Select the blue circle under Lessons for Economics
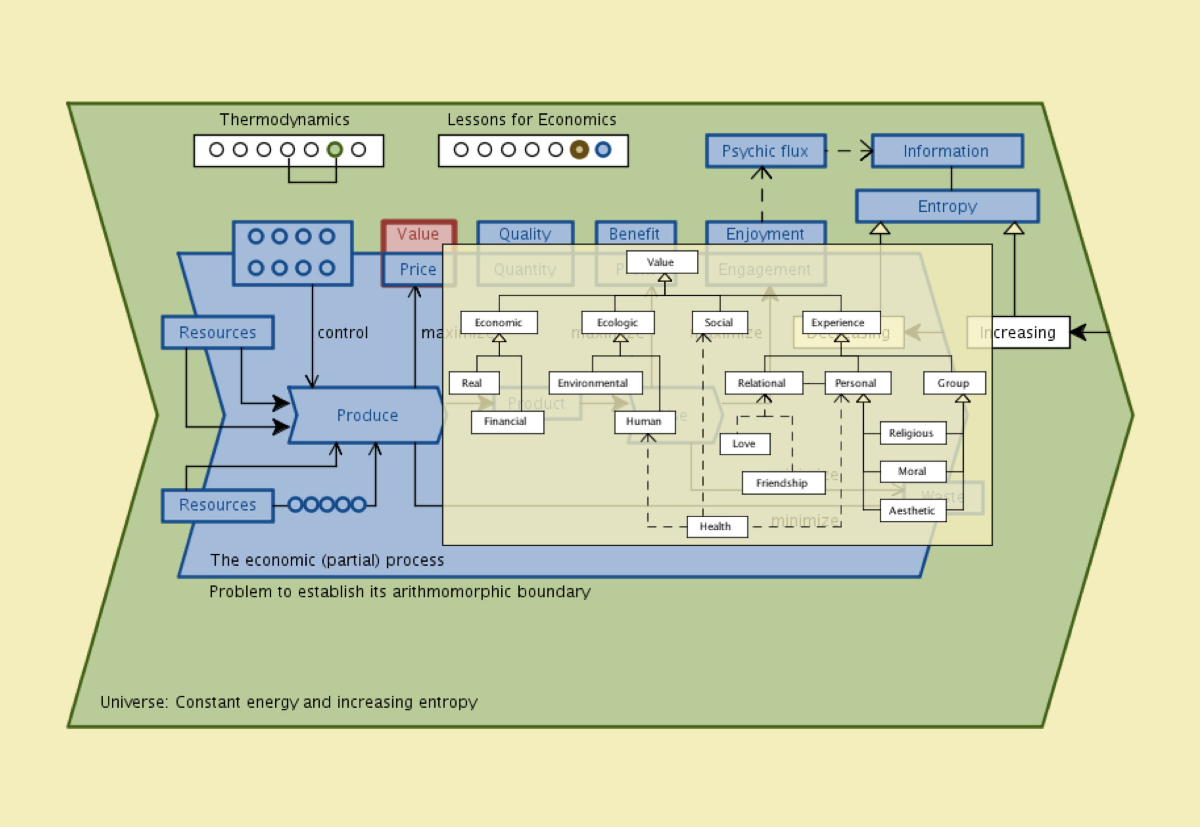This screenshot has height=827, width=1200. [x=603, y=150]
